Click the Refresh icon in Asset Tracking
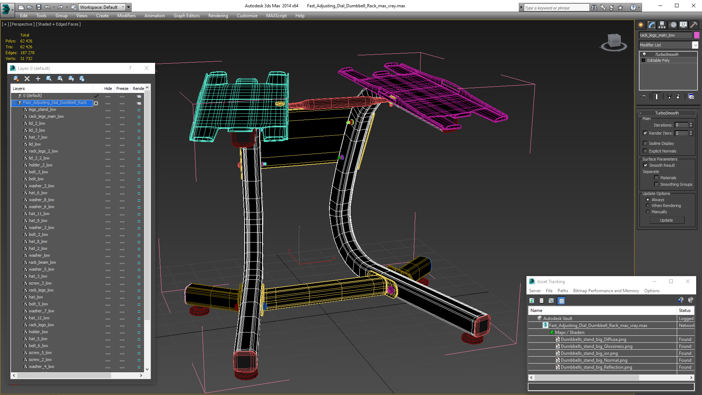The image size is (702, 395). [x=532, y=301]
